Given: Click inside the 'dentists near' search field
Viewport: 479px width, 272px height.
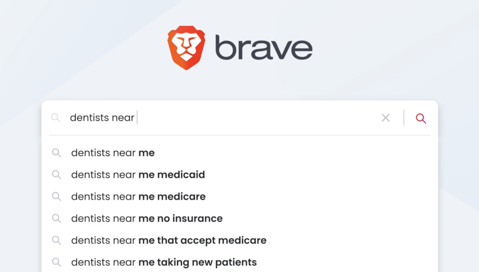Looking at the screenshot, I should [x=221, y=118].
